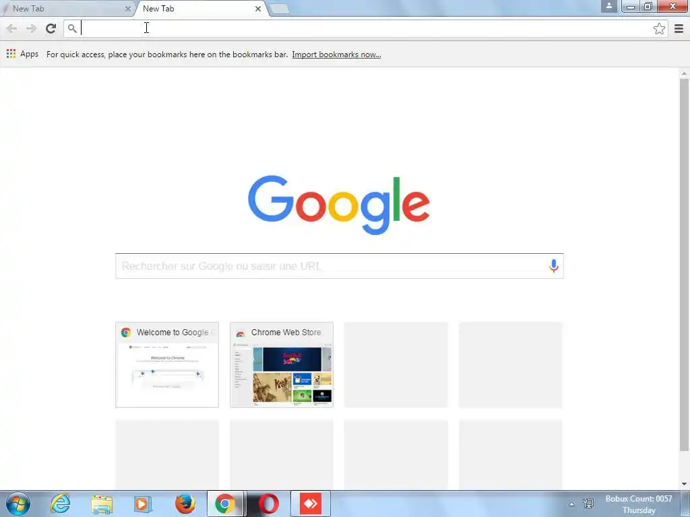Screen dimensions: 690x517
Task: Launch Internet Explorer from the taskbar
Action: [60, 504]
